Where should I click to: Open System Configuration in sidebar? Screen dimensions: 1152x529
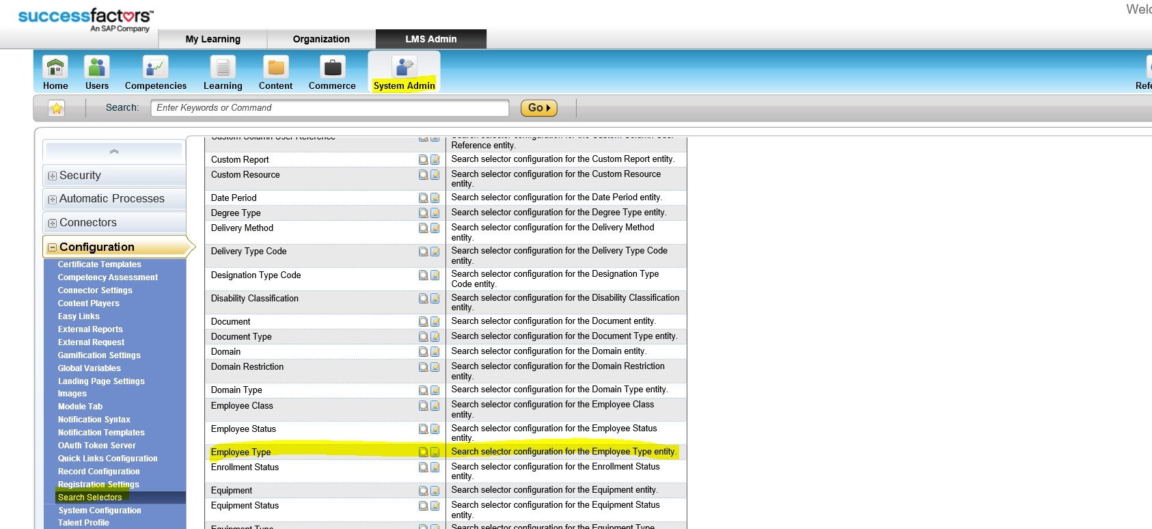point(100,511)
